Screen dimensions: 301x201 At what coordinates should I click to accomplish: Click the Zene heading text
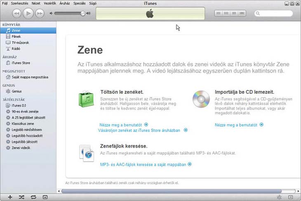point(90,50)
